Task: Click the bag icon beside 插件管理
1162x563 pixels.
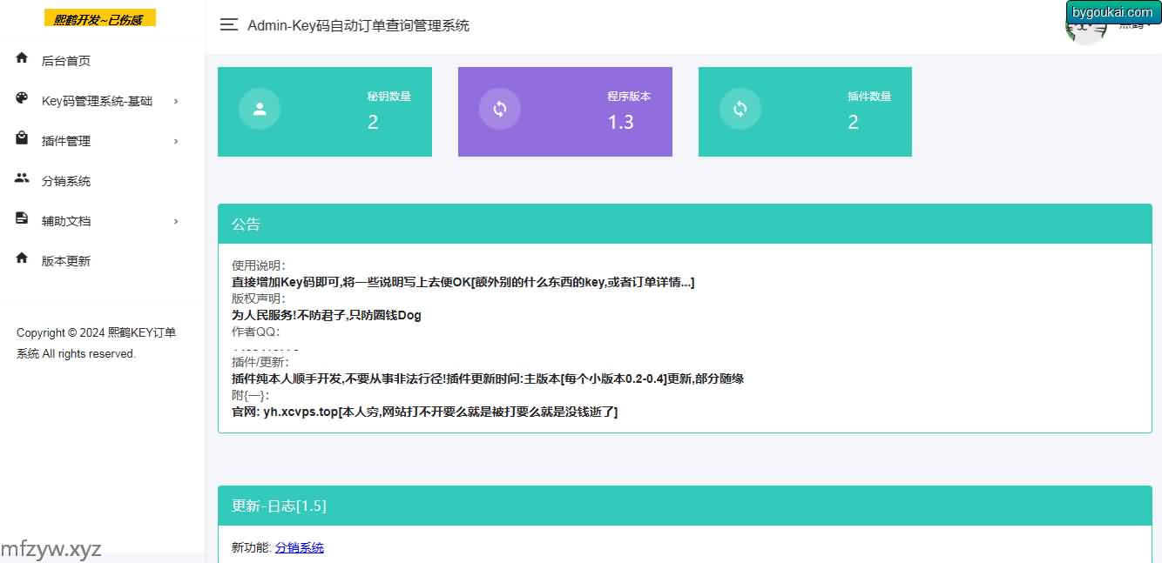Action: 22,138
